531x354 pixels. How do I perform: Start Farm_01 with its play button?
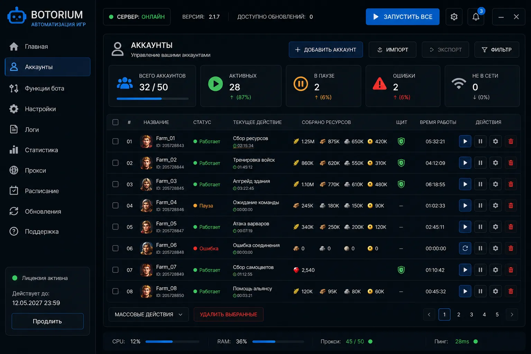click(465, 141)
